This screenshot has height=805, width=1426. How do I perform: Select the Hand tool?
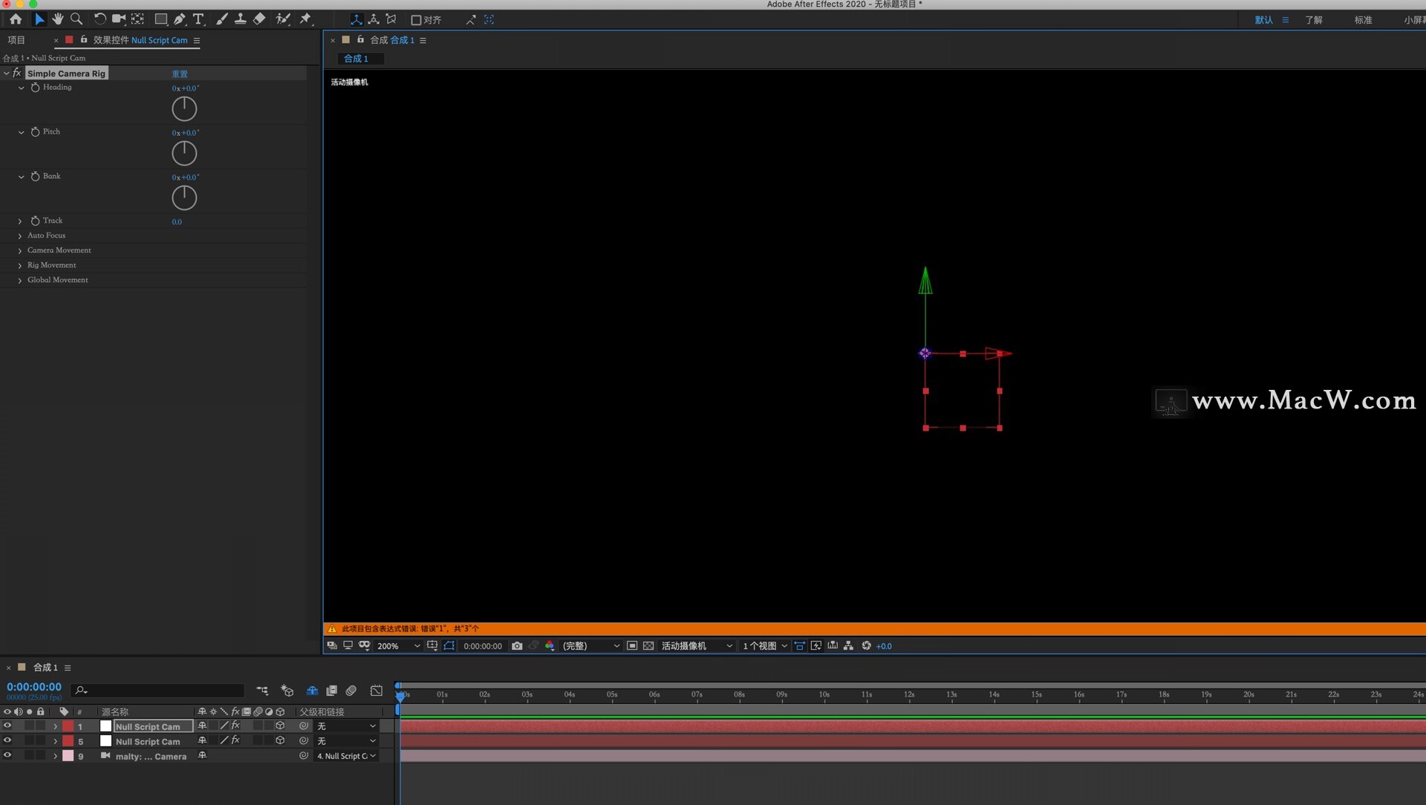coord(58,19)
